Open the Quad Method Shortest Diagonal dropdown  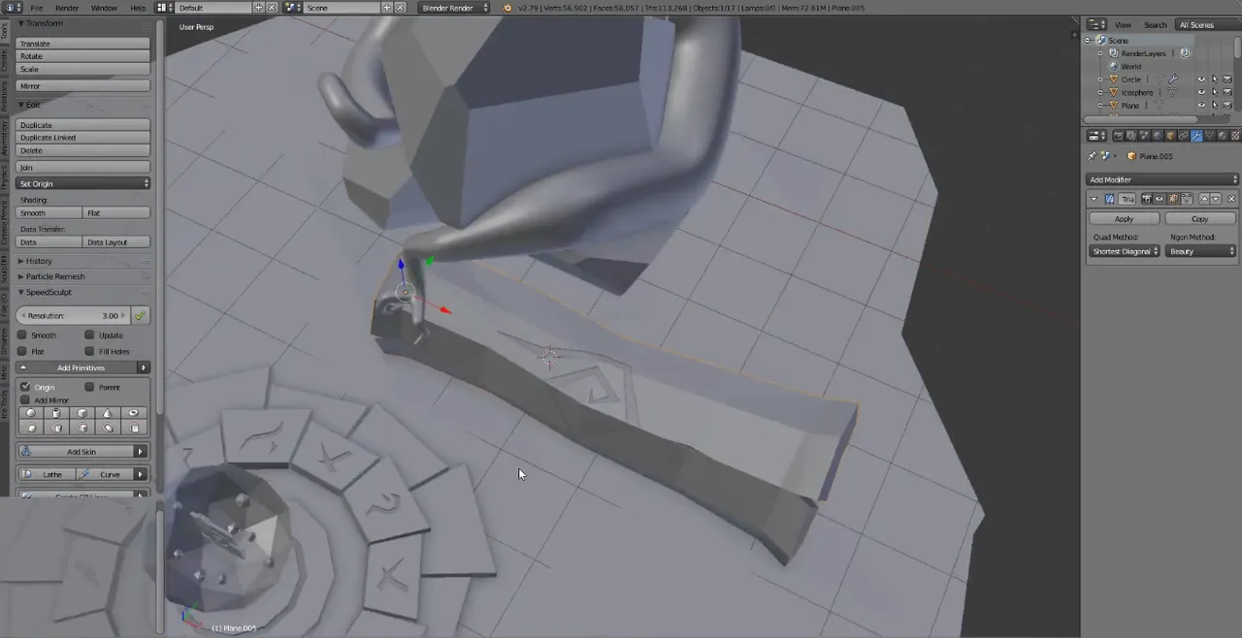pyautogui.click(x=1125, y=251)
